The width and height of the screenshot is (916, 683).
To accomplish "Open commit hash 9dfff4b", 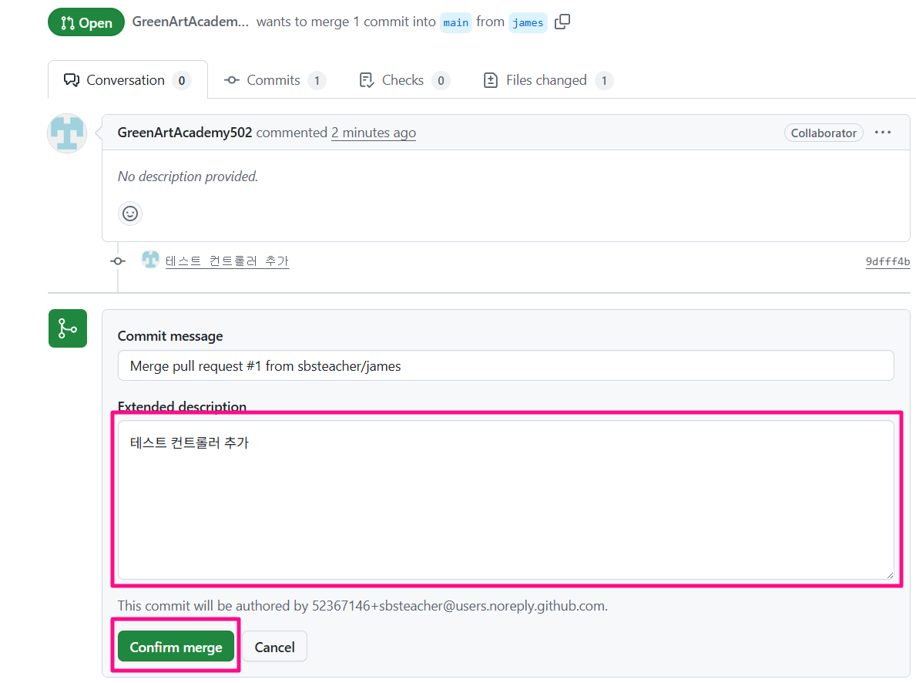I will coord(887,261).
